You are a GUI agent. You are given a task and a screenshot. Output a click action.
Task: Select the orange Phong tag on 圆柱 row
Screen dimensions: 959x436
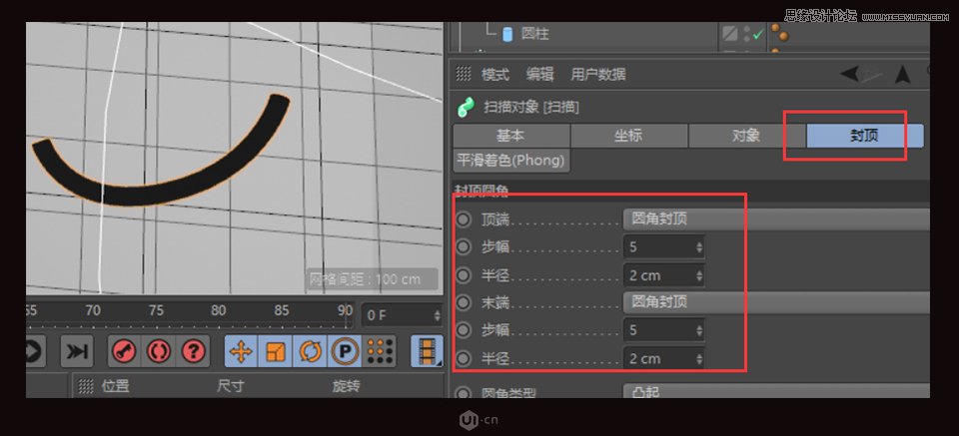(778, 33)
